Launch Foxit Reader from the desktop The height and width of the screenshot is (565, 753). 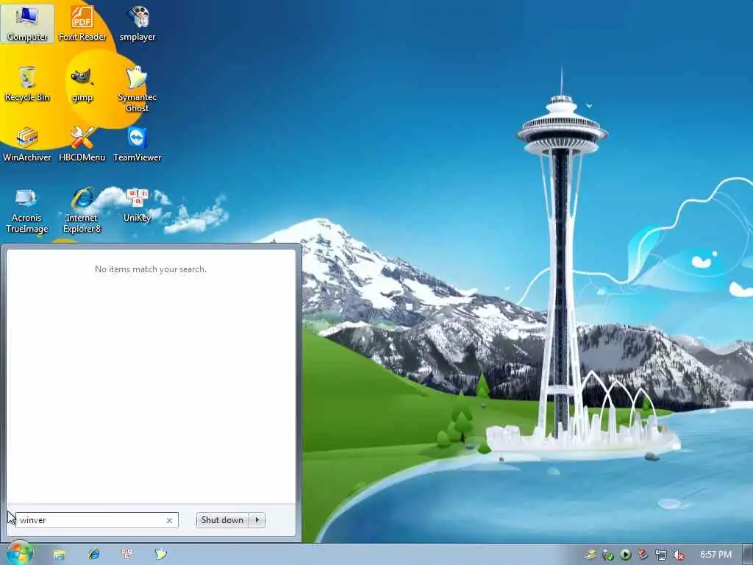click(x=82, y=23)
